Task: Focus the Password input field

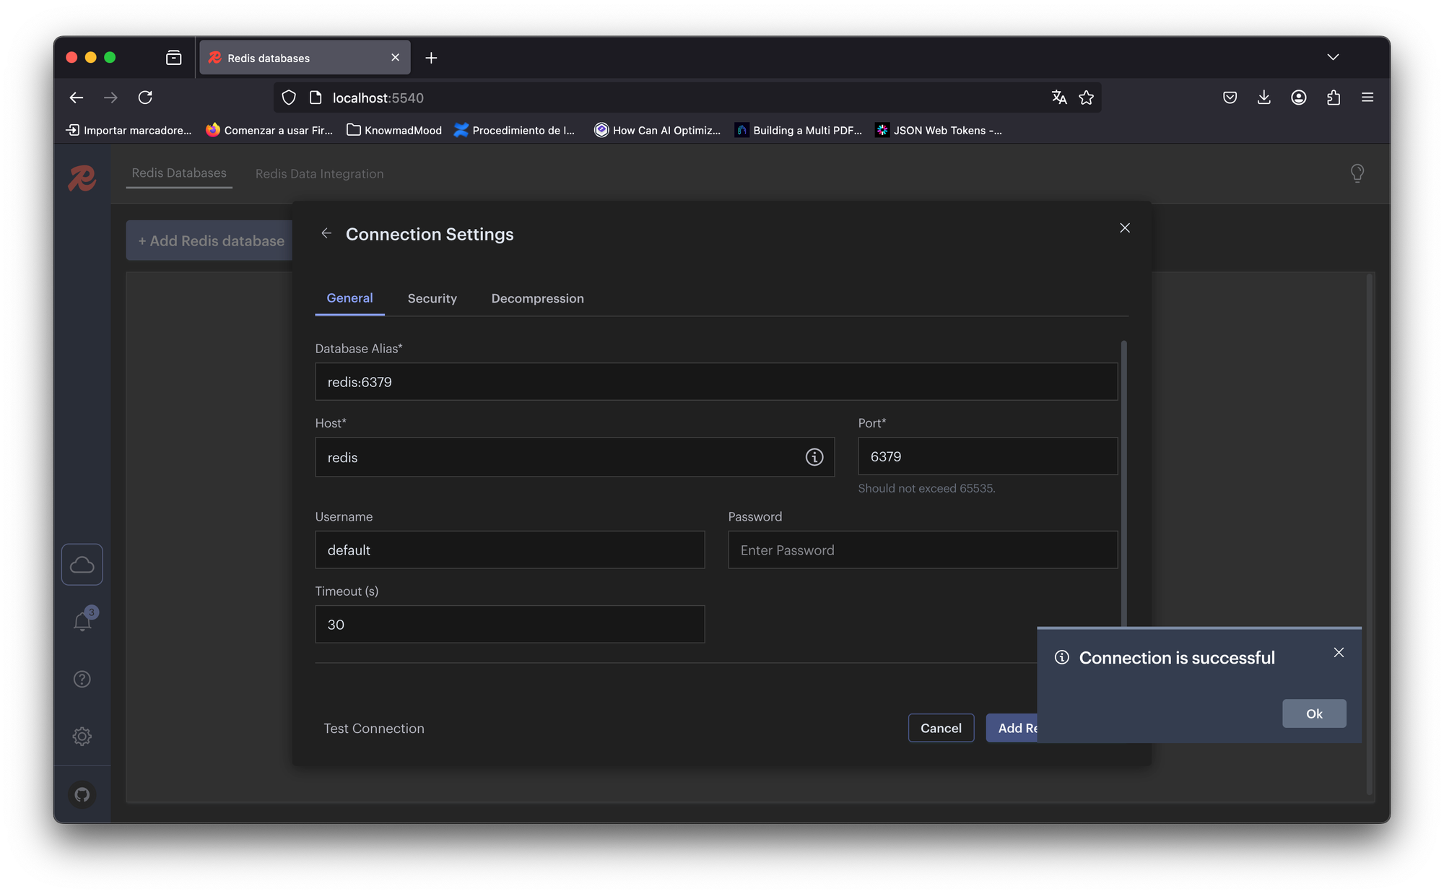Action: (x=922, y=550)
